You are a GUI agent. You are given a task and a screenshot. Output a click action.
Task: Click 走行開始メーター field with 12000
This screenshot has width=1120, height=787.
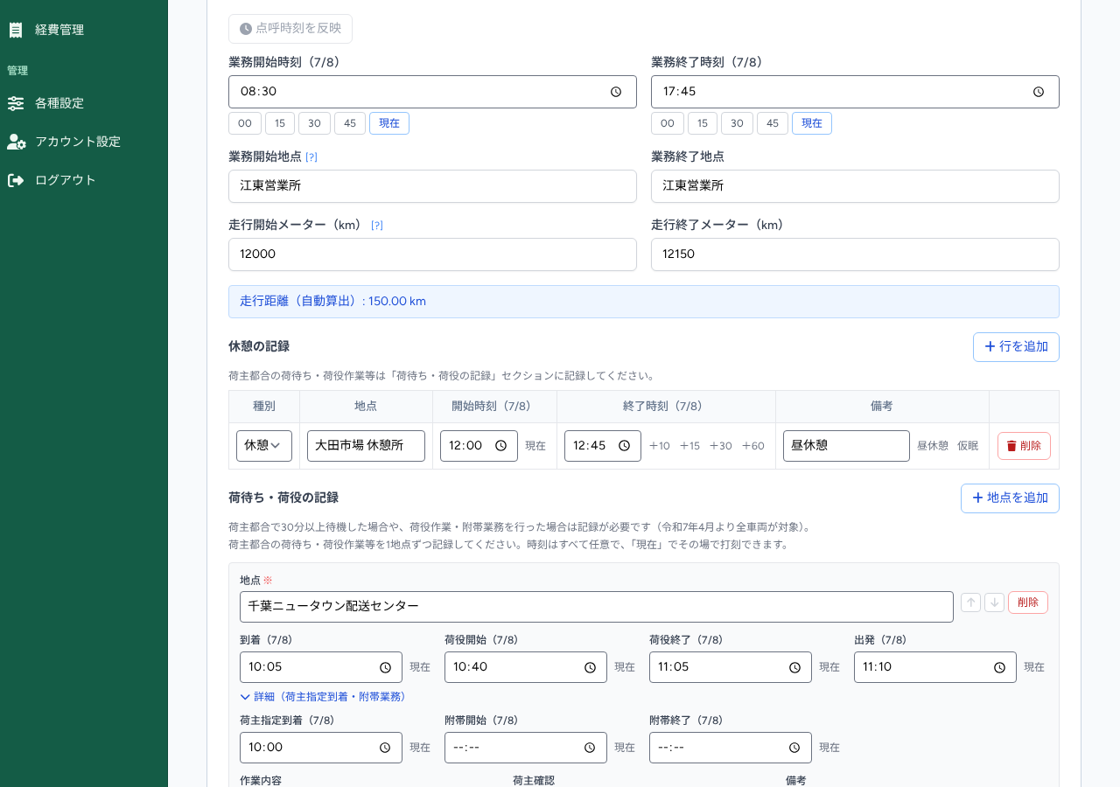[x=432, y=254]
